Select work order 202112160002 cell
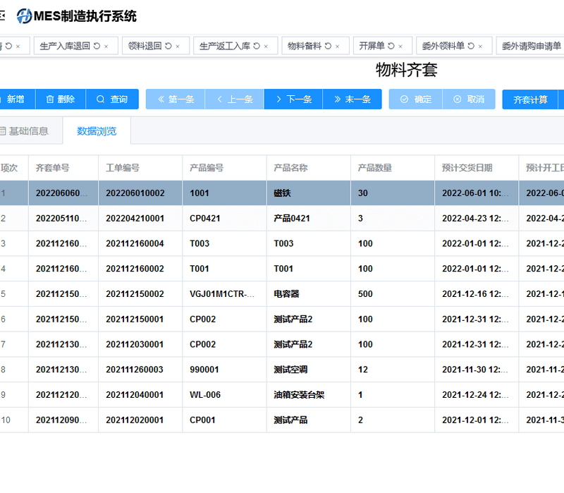 140,269
